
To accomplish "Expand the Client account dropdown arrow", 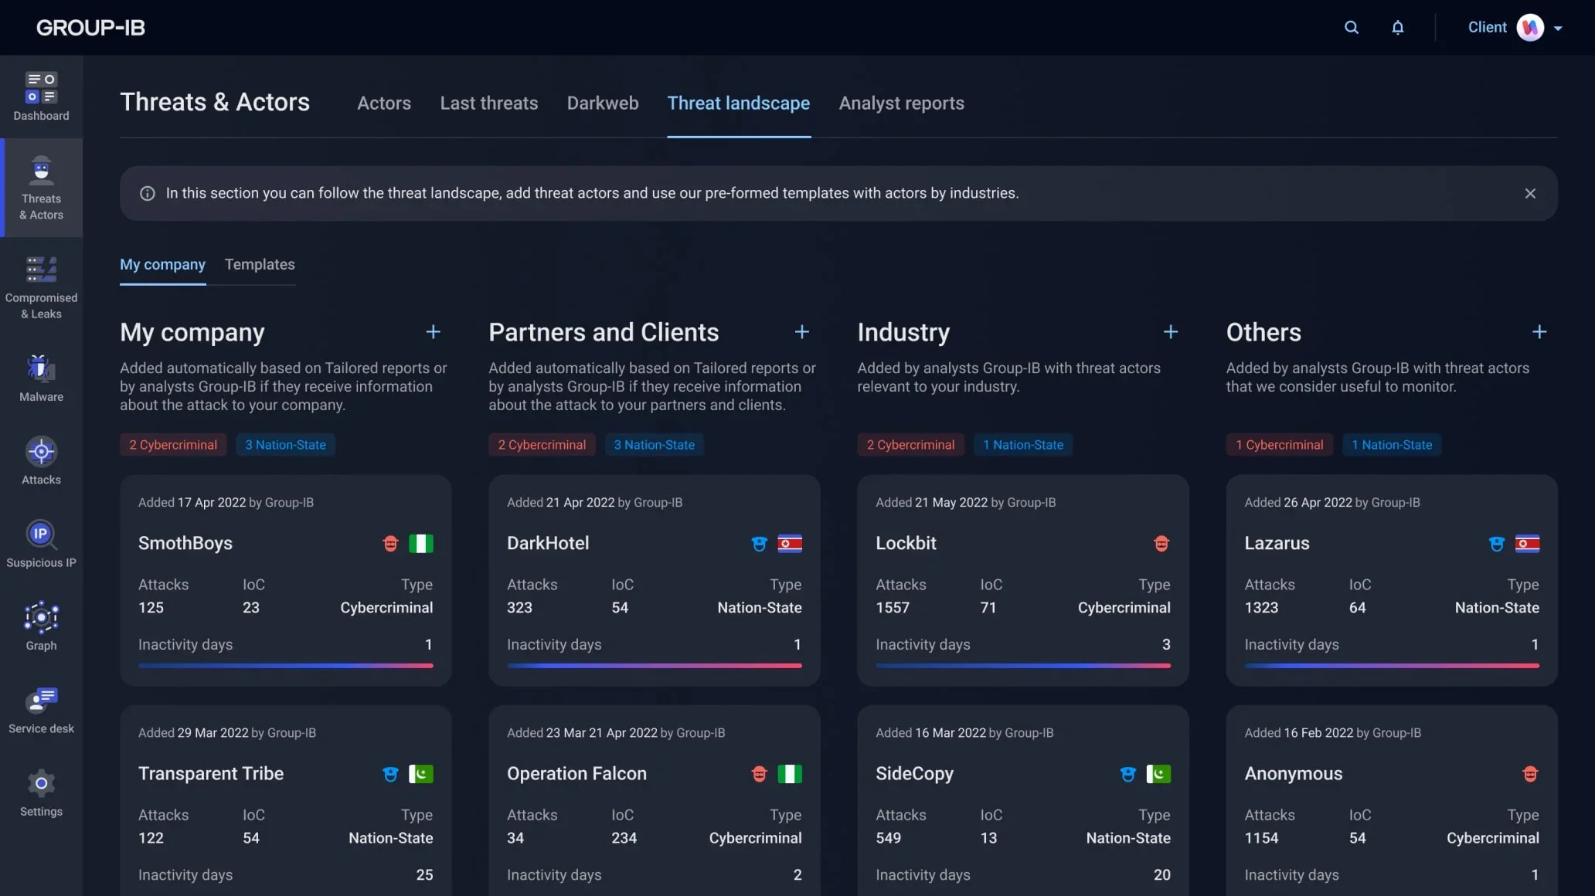I will pos(1558,29).
